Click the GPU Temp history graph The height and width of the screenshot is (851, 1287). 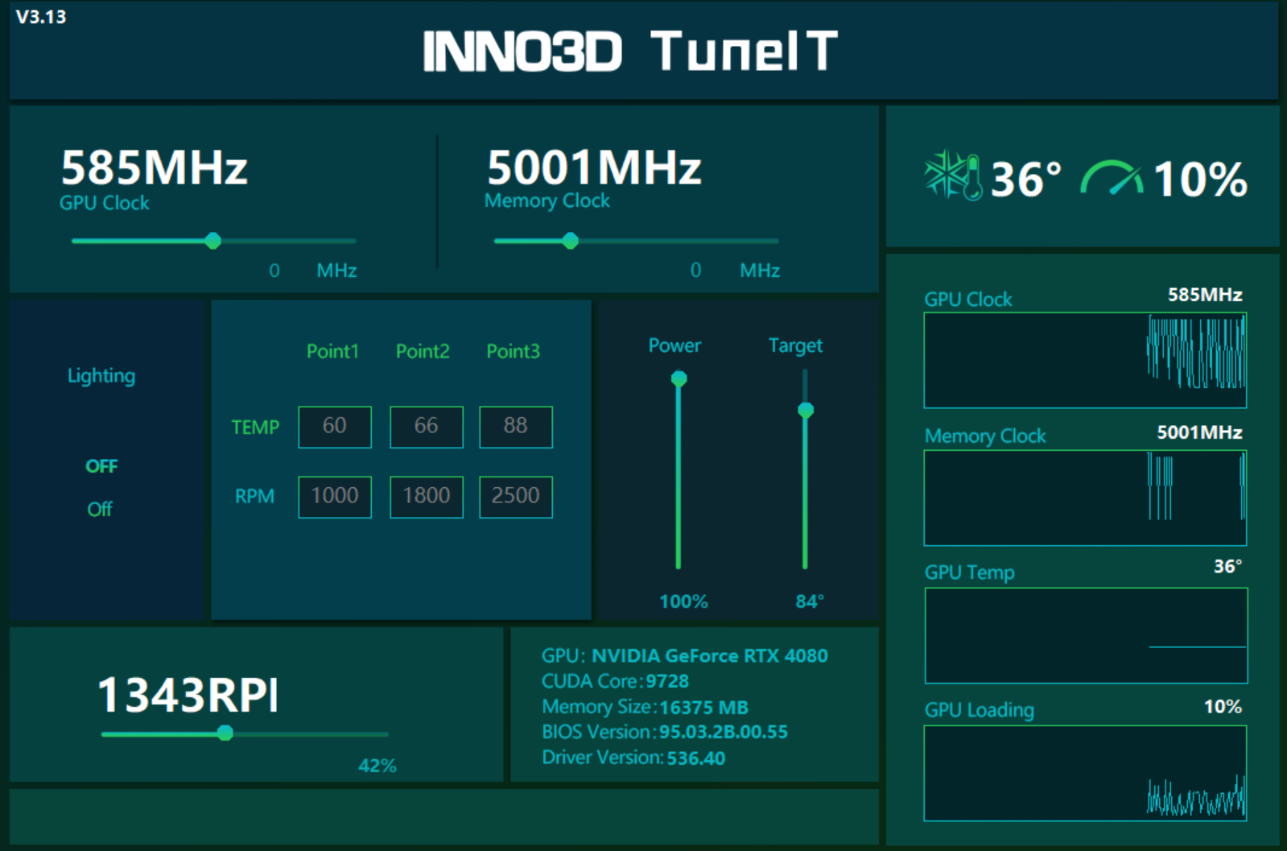click(x=1086, y=635)
